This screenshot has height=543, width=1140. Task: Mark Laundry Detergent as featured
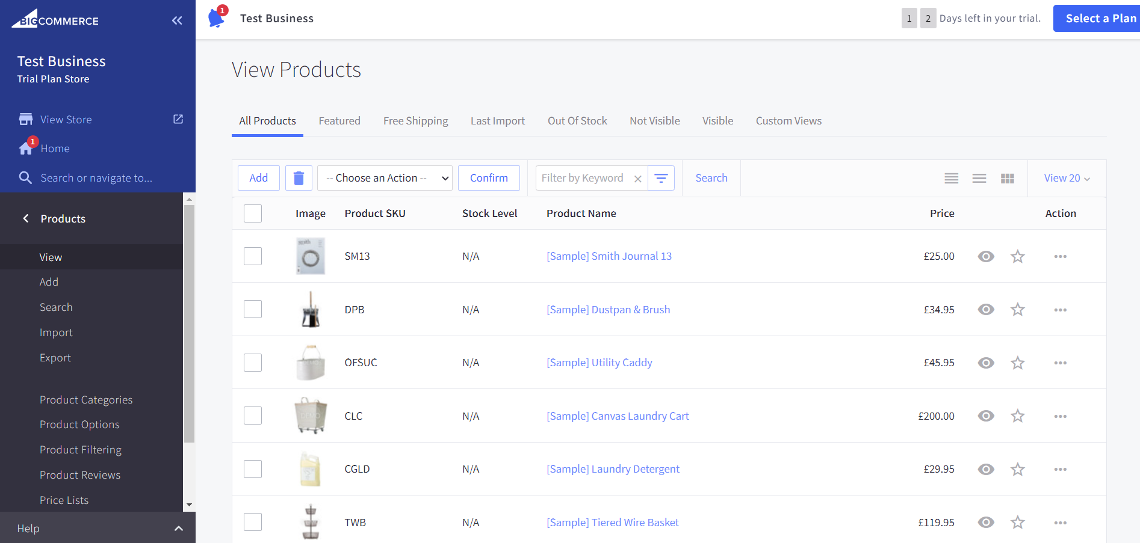(1017, 469)
